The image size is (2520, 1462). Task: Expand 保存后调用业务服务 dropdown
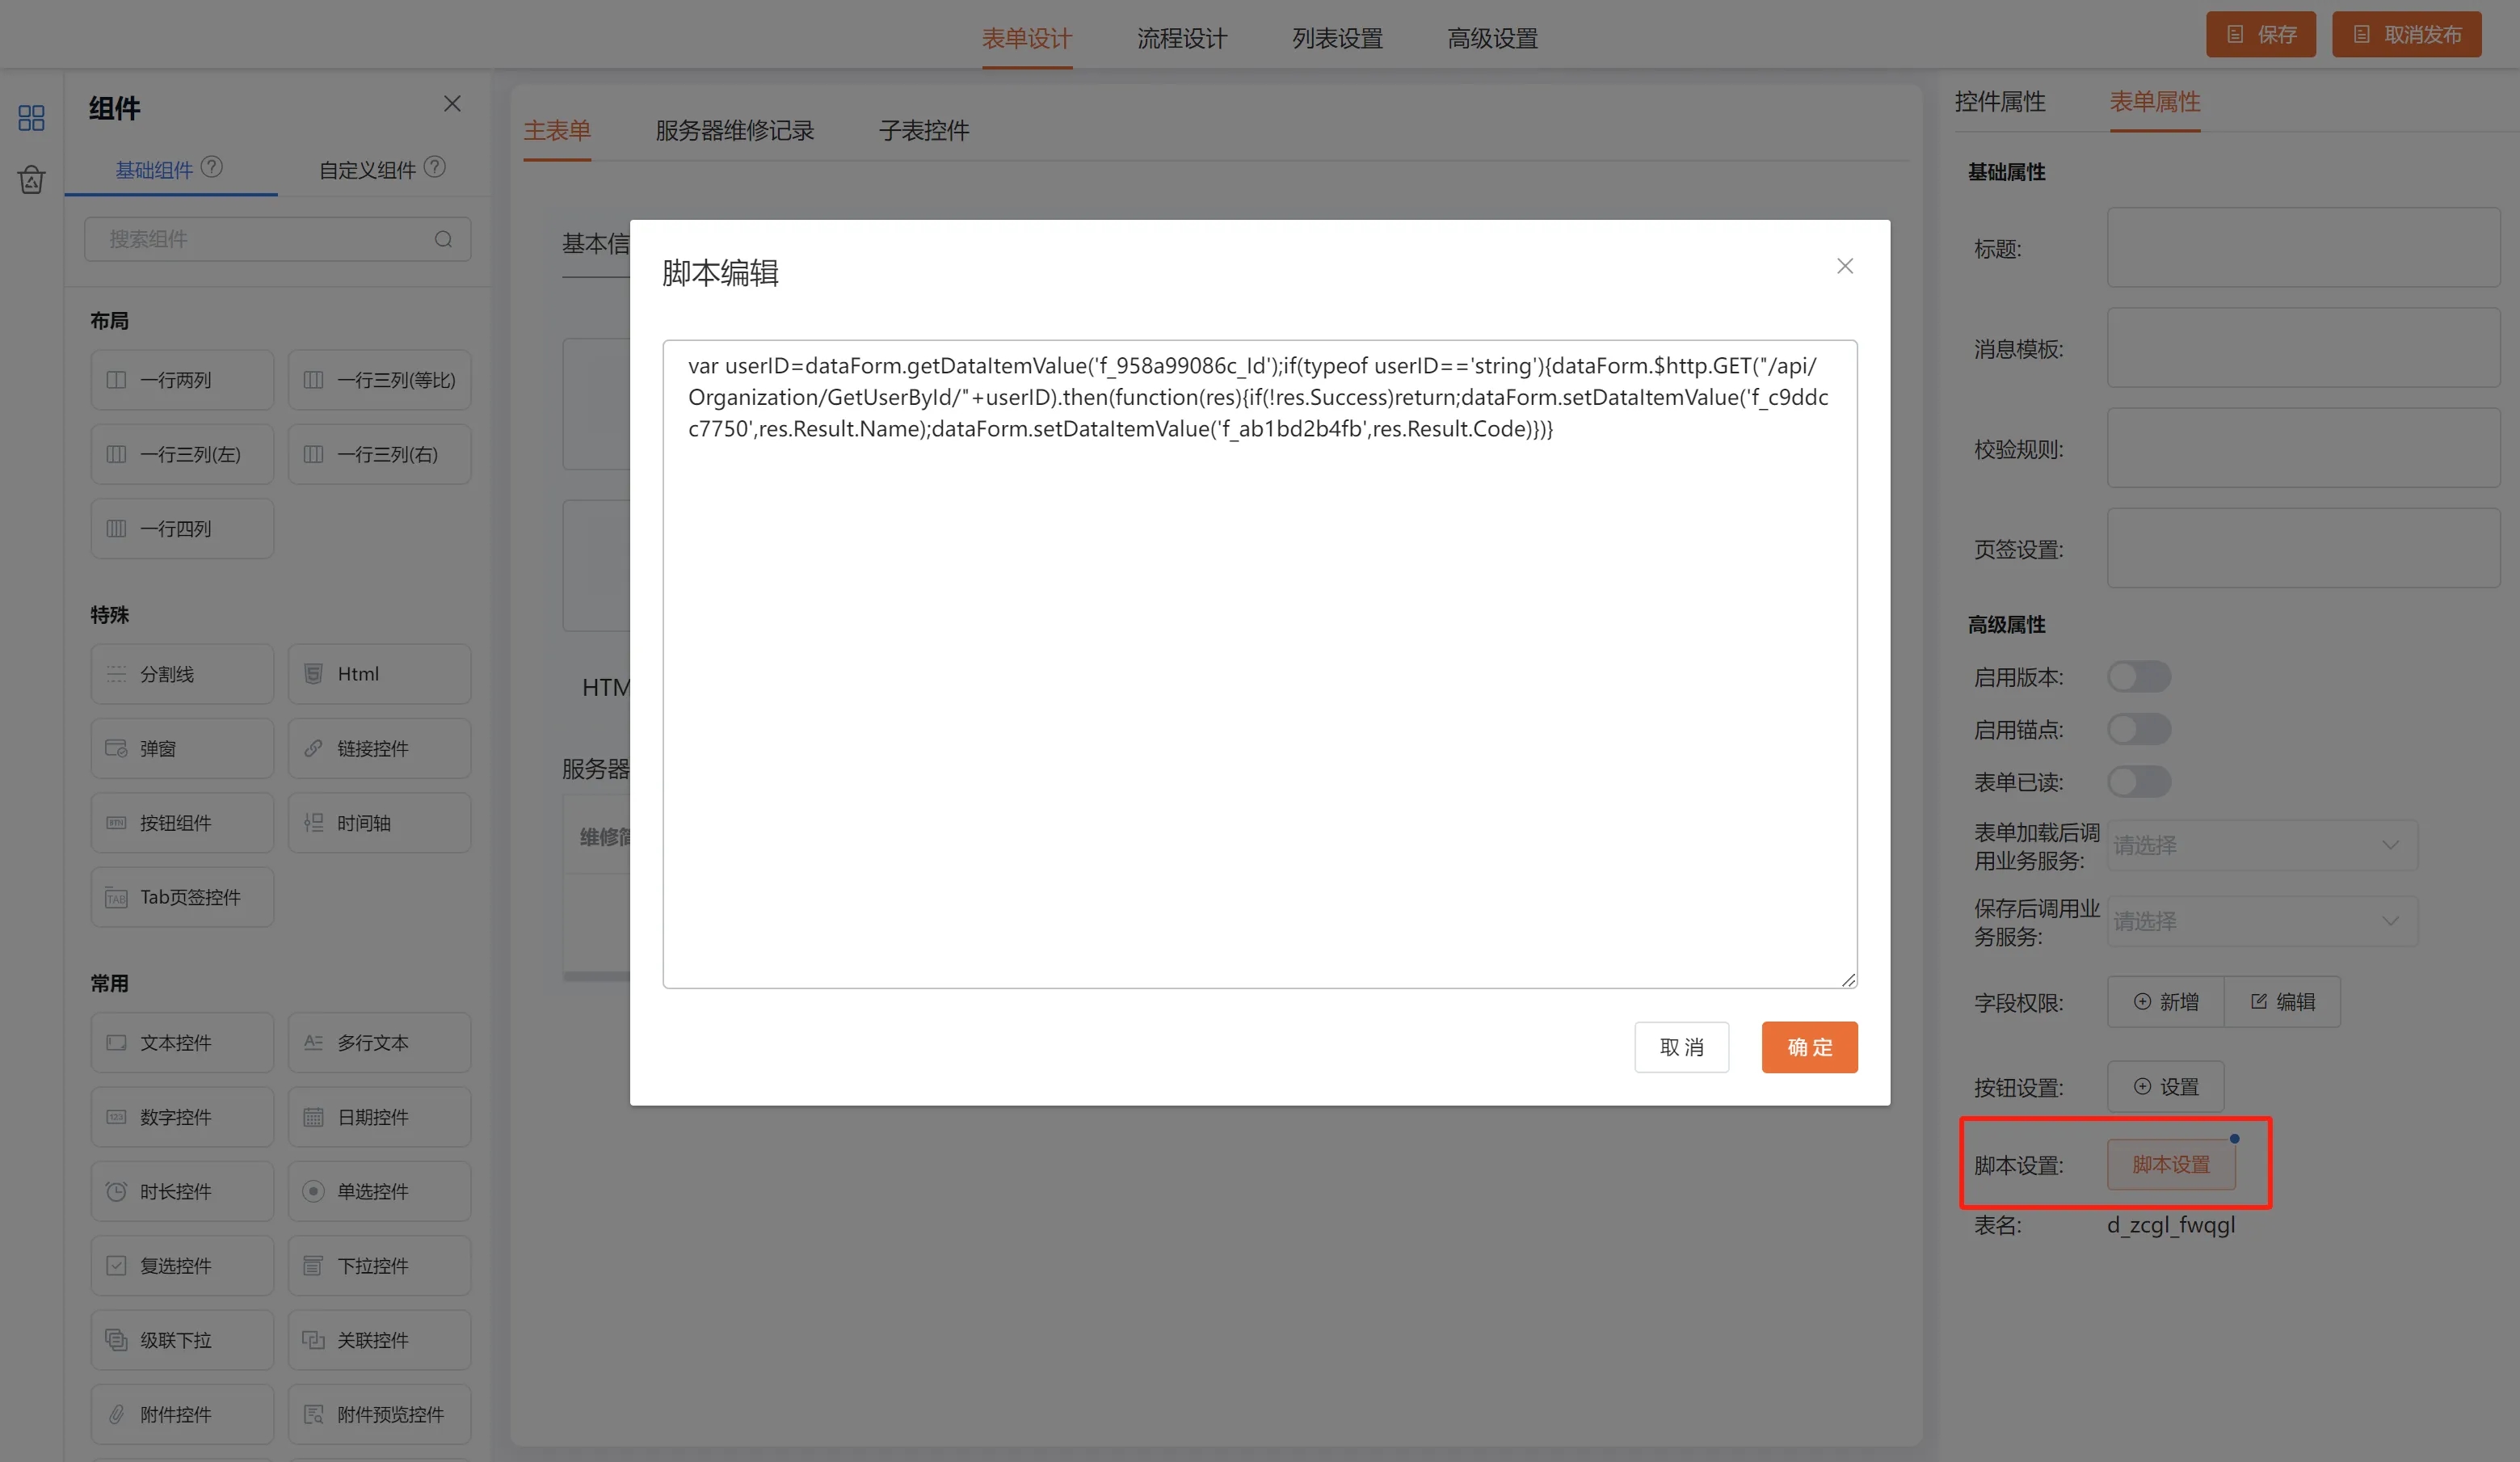point(2262,921)
